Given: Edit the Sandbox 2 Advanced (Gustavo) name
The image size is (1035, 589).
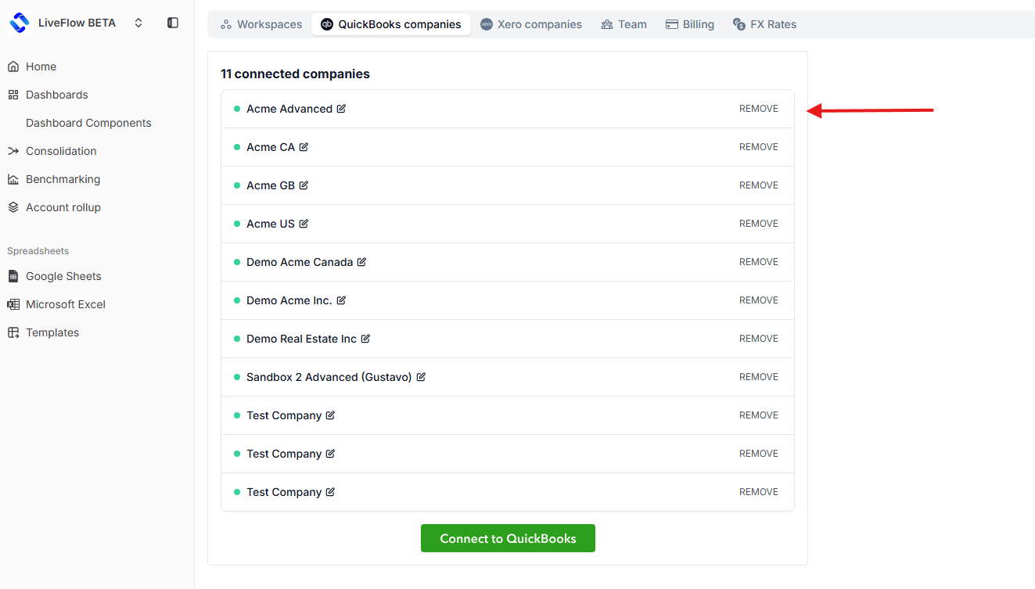Looking at the screenshot, I should (421, 377).
